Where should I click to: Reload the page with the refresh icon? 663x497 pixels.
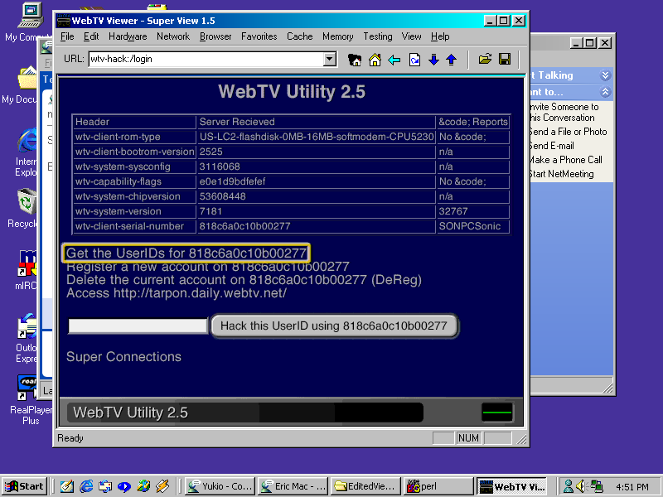[x=414, y=60]
